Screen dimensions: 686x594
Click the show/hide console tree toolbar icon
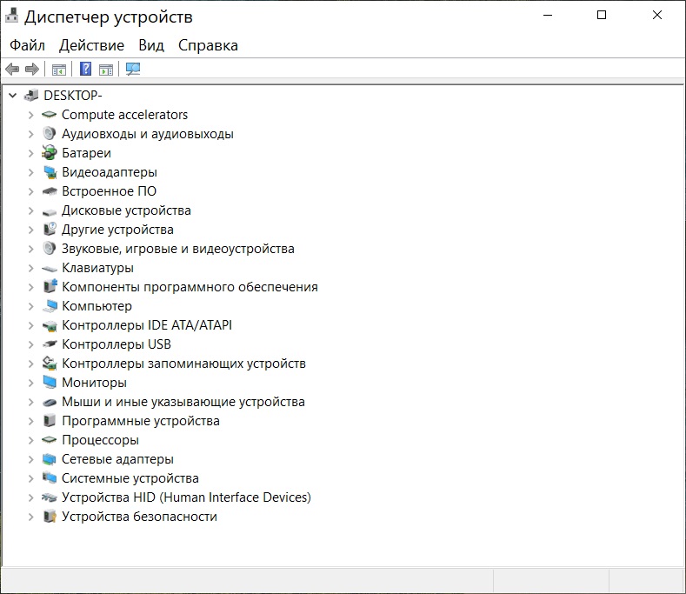[59, 70]
